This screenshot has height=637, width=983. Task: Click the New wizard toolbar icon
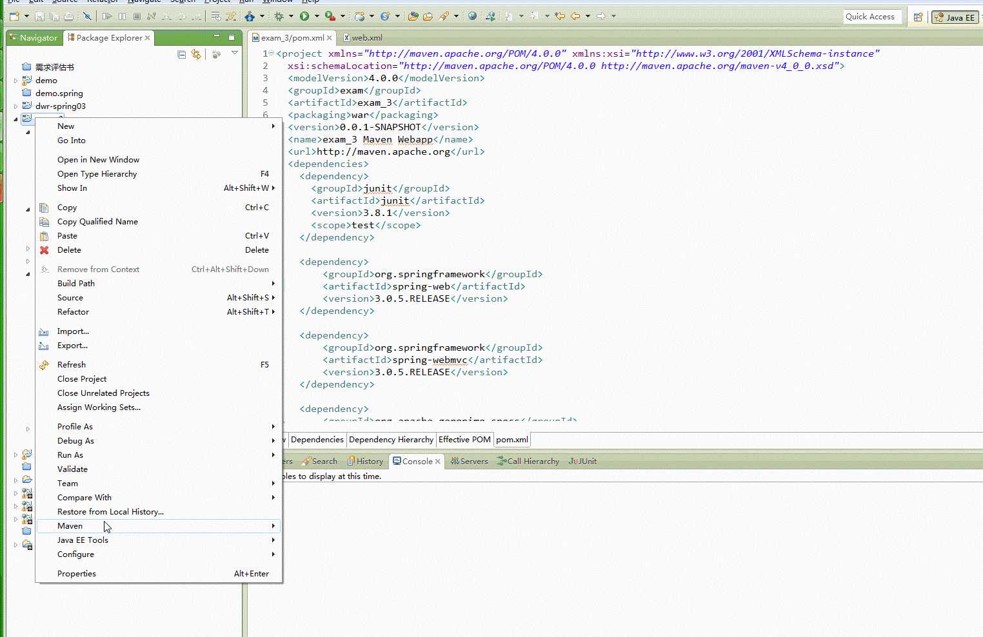point(14,16)
